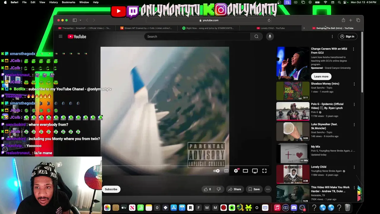Open the YouTube guide hamburger menu
380x214 pixels.
click(61, 37)
